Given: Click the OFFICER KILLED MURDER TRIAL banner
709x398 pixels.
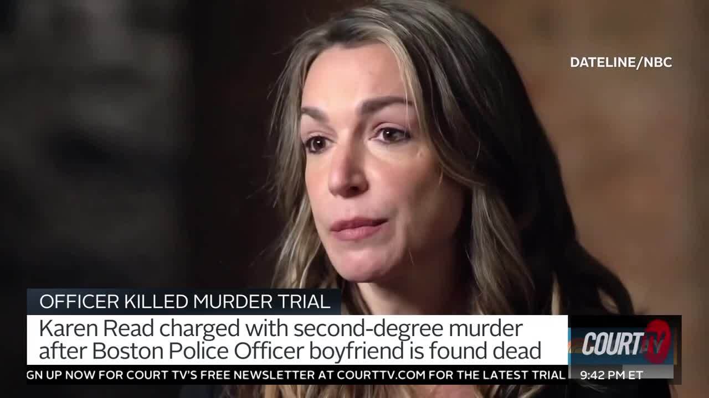Looking at the screenshot, I should click(x=184, y=301).
